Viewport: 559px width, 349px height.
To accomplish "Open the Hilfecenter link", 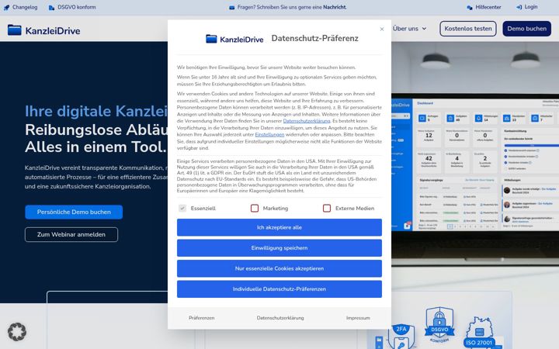I will tap(488, 7).
